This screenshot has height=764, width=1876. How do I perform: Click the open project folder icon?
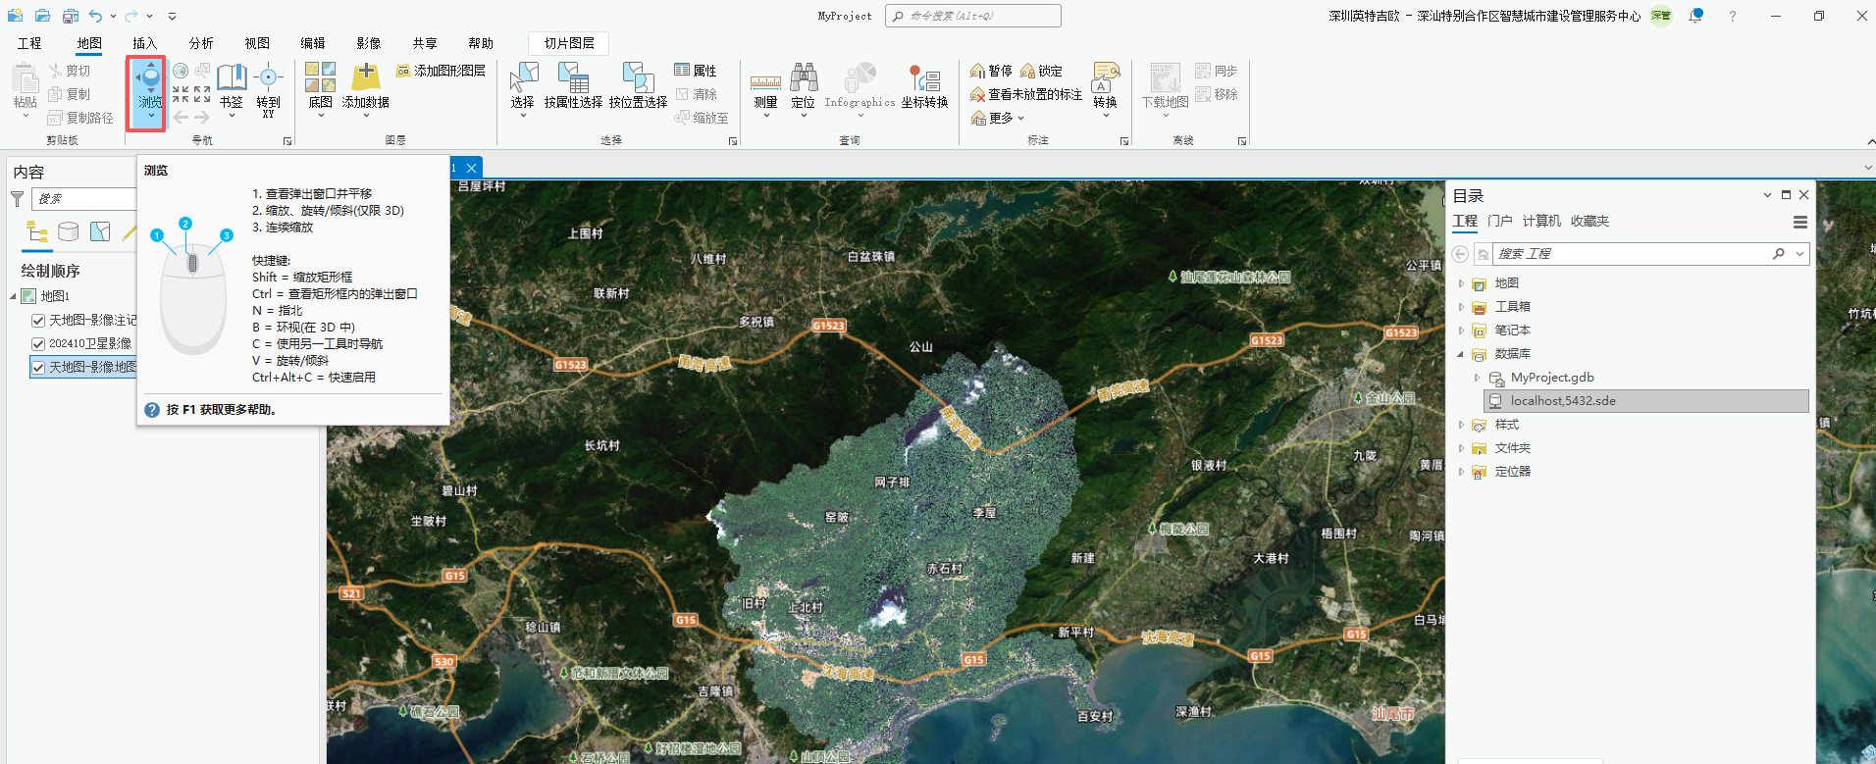[x=42, y=16]
